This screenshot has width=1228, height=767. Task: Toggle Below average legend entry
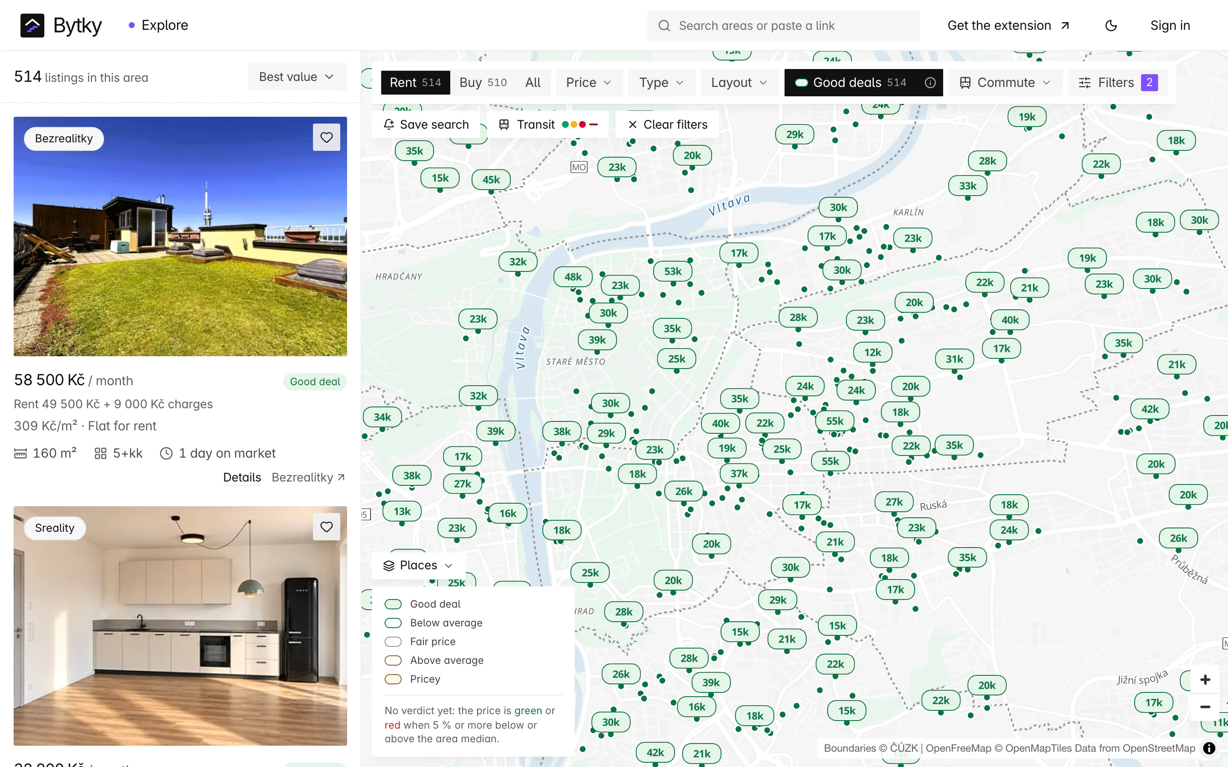[x=433, y=623]
